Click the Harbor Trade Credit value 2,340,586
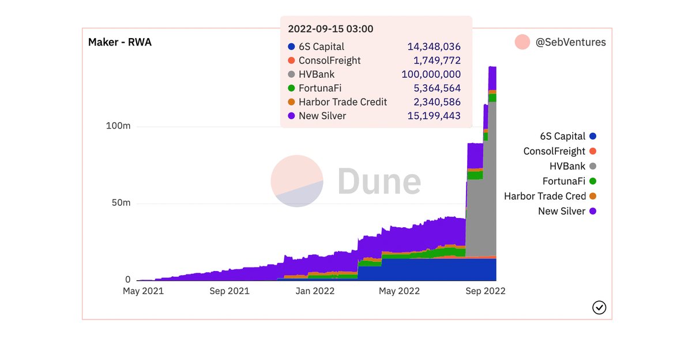 coord(437,102)
